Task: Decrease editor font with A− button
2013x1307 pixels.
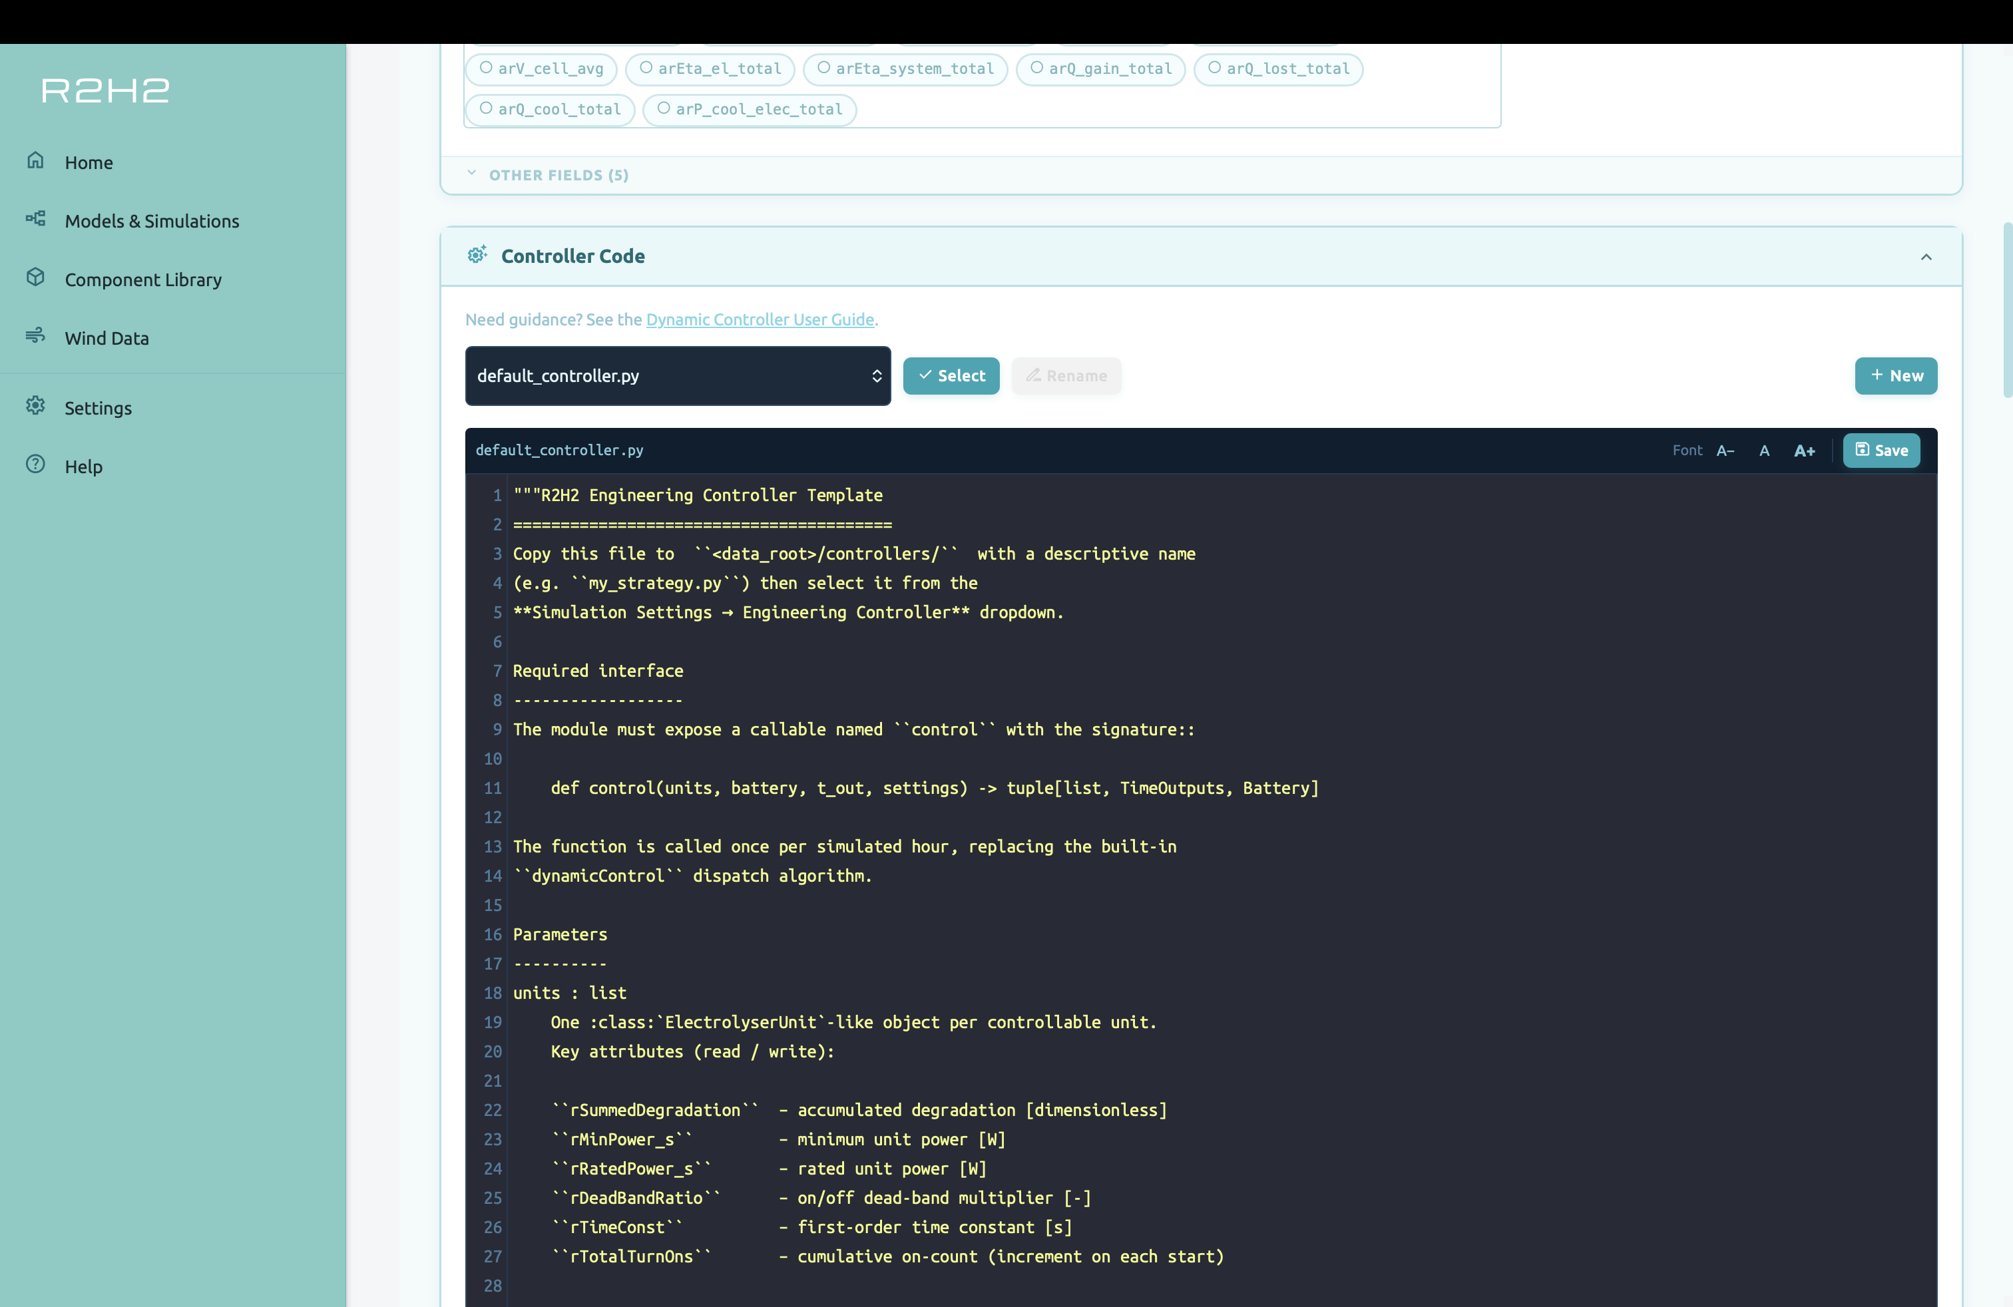Action: click(1725, 451)
